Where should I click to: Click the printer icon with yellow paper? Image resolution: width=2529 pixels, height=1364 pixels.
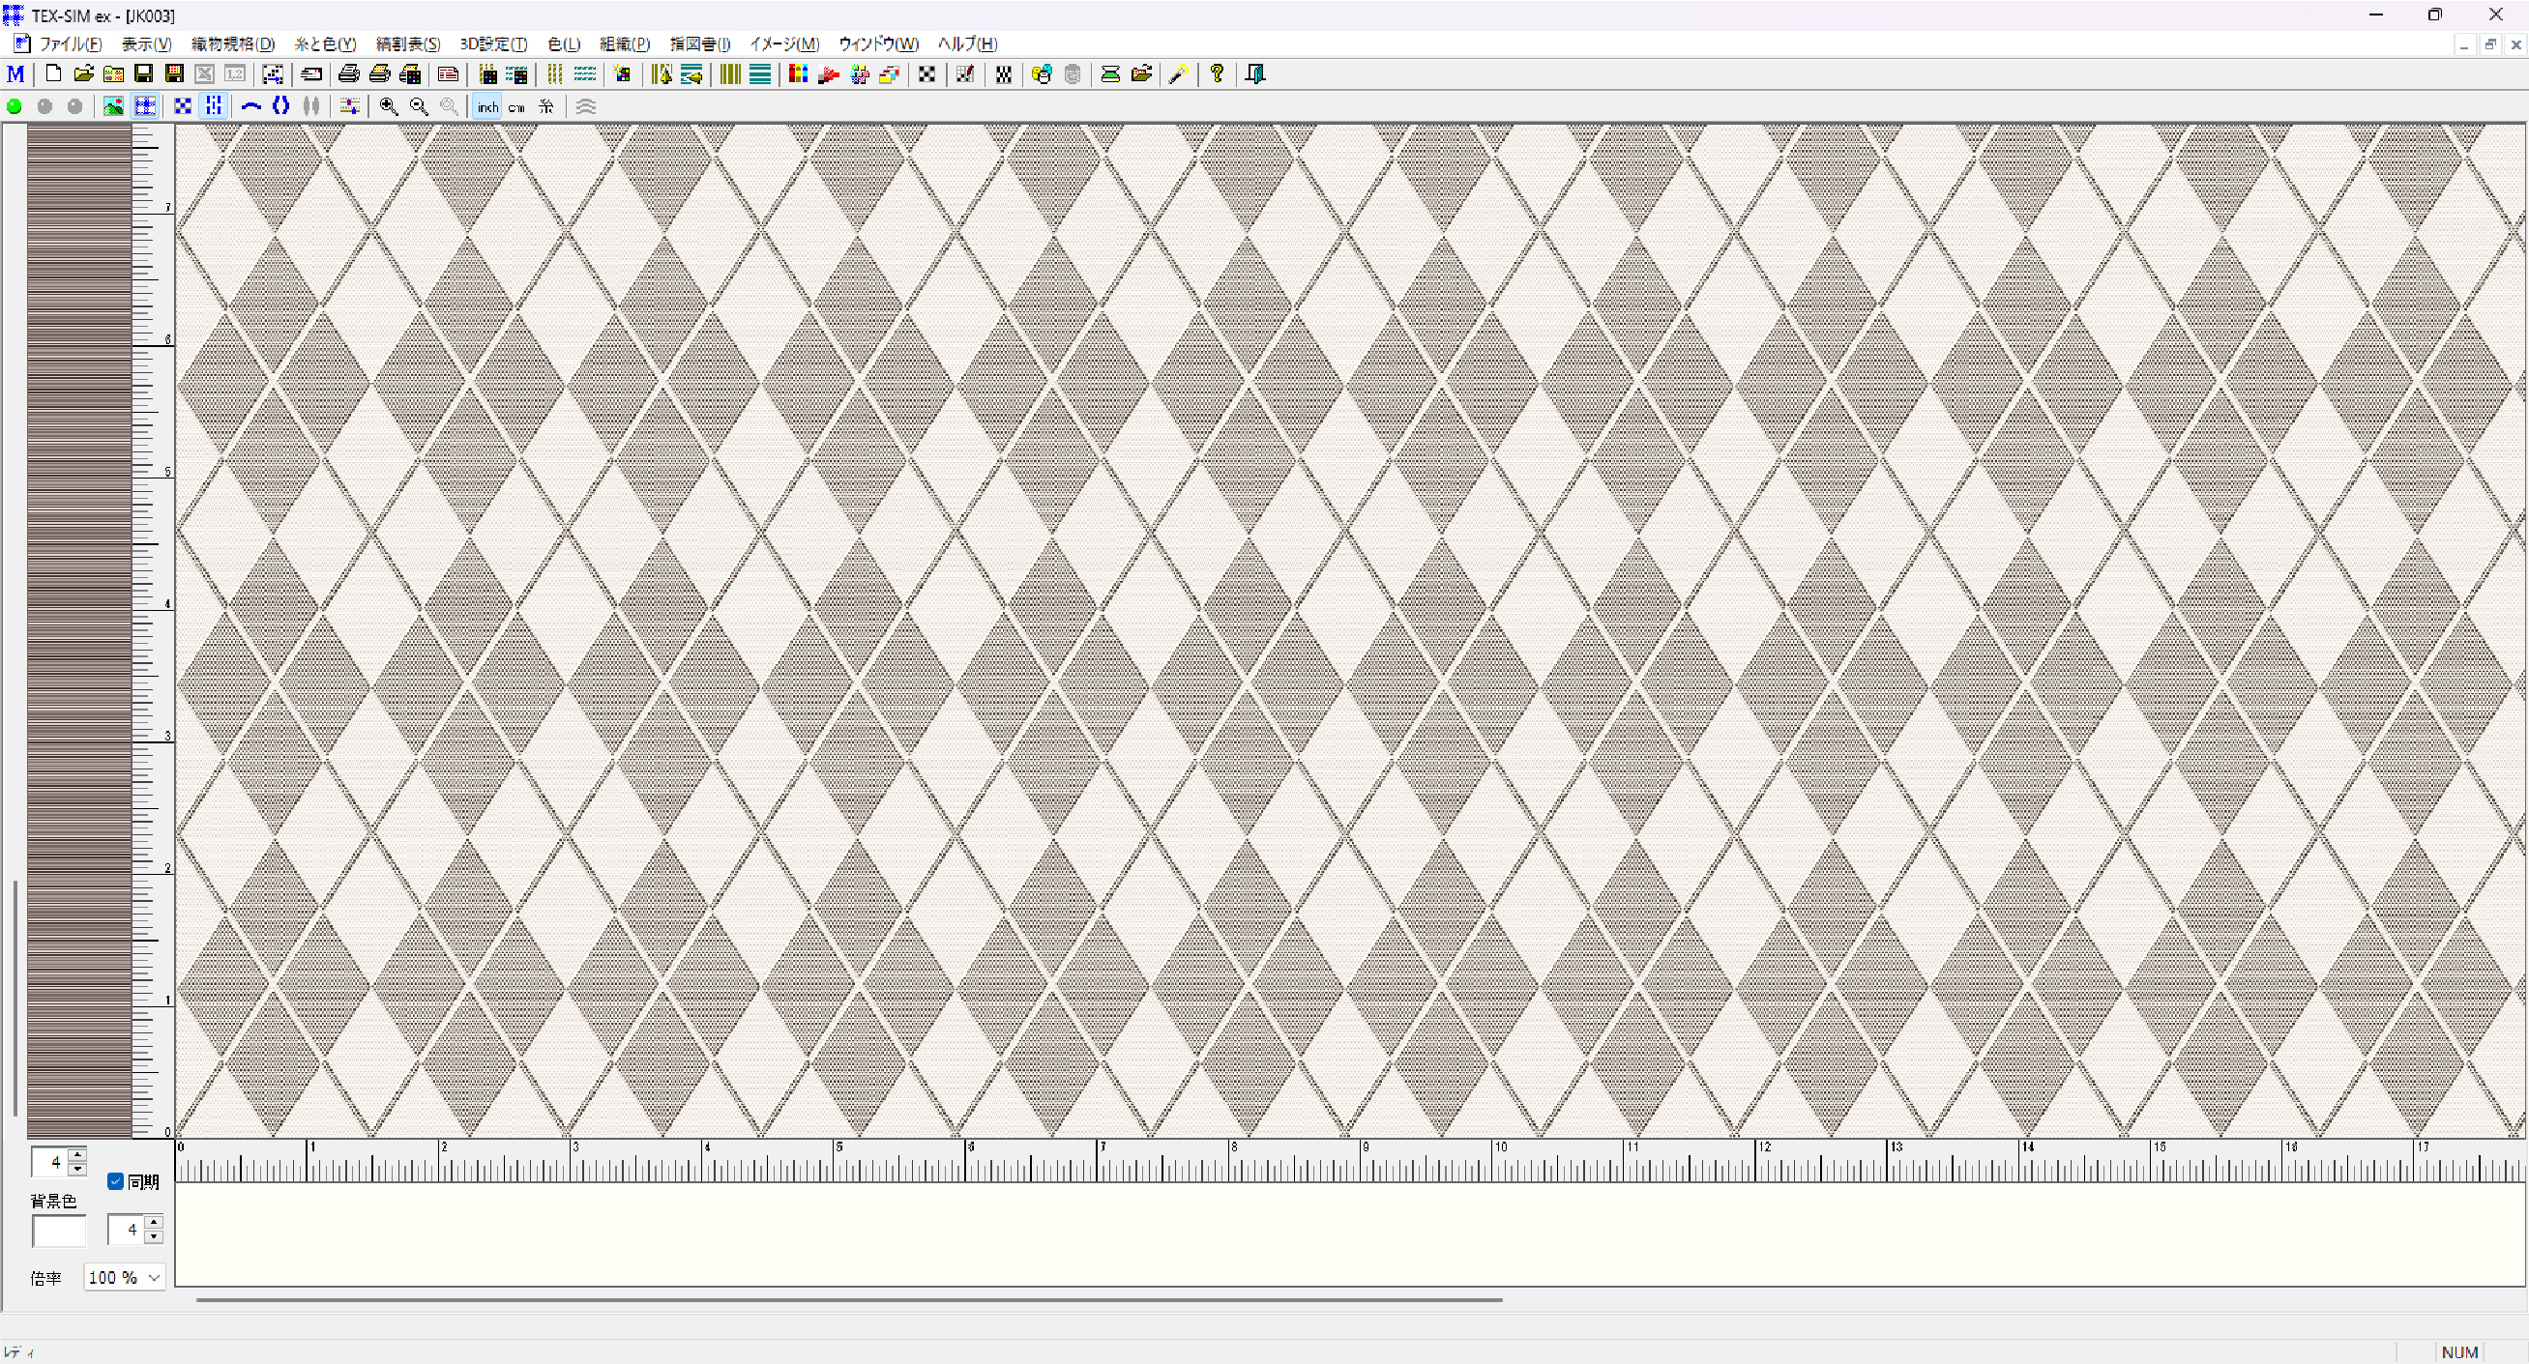click(380, 74)
